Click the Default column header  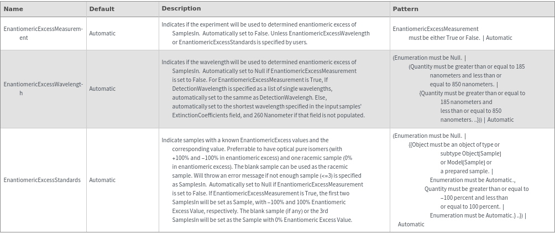[x=102, y=9]
